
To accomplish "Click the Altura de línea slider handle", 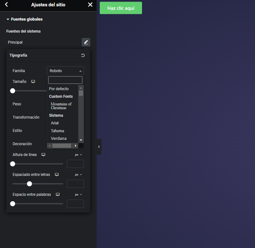I will click(x=12, y=164).
